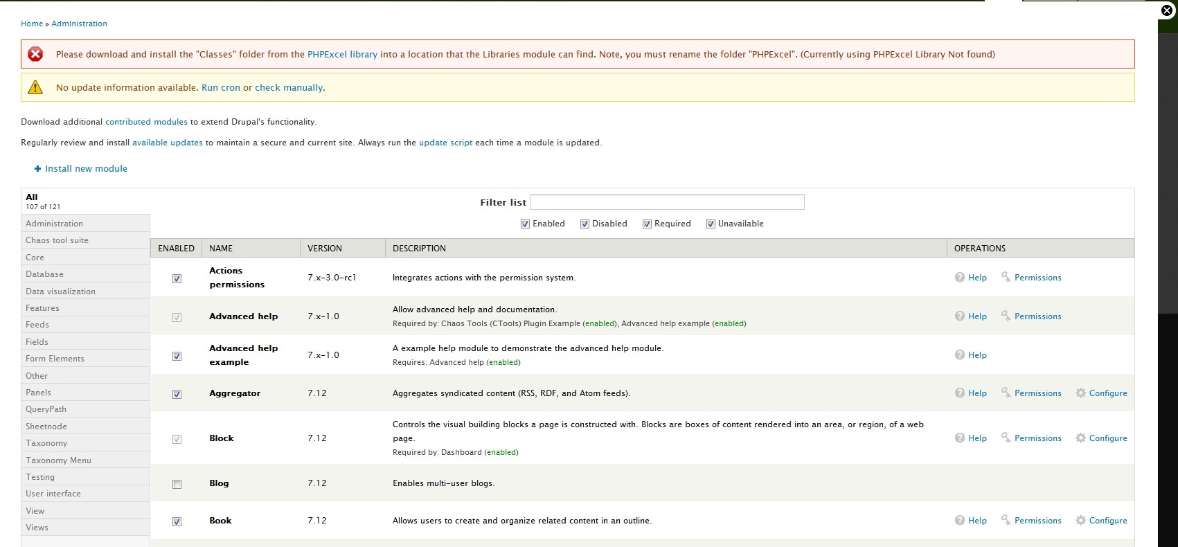Click the Permissions key icon for Book module

(x=1006, y=521)
